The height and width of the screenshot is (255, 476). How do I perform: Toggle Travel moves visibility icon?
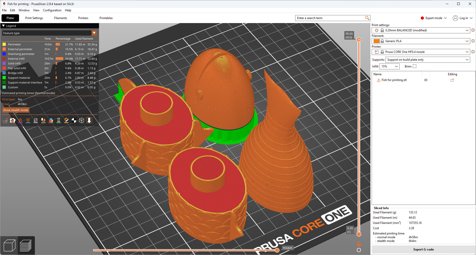pos(5,121)
